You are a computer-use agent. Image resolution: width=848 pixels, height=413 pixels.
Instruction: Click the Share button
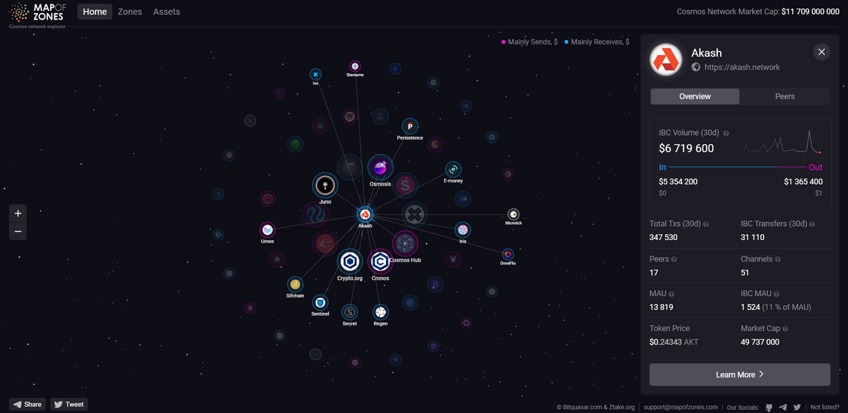click(28, 405)
